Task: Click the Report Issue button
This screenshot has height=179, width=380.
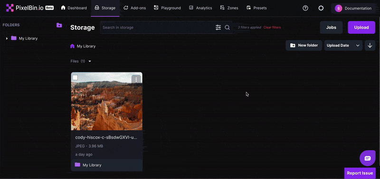Action: [x=360, y=173]
